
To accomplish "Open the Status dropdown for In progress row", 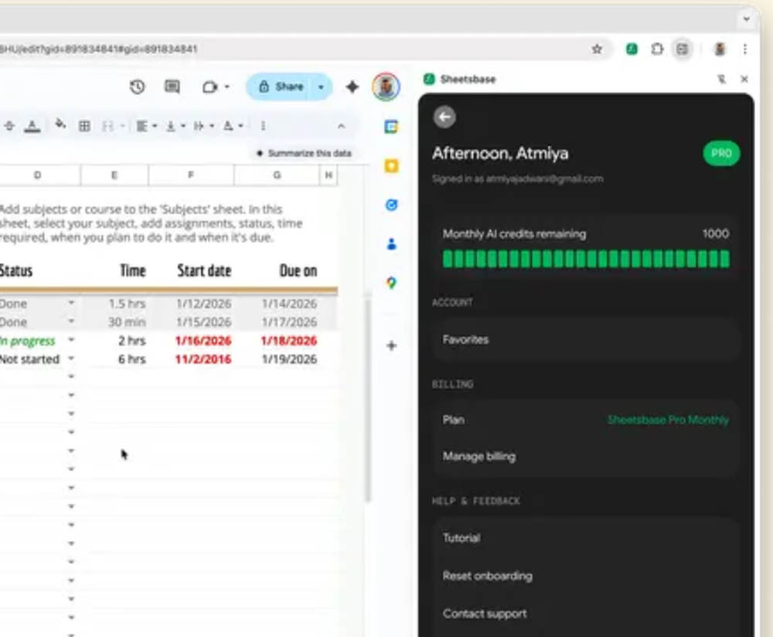I will coord(70,340).
